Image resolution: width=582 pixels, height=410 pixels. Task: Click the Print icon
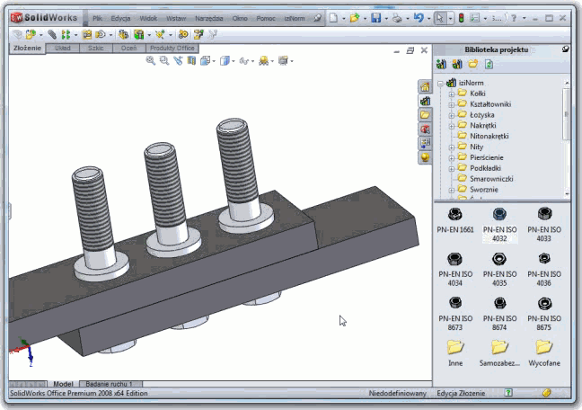(x=397, y=18)
